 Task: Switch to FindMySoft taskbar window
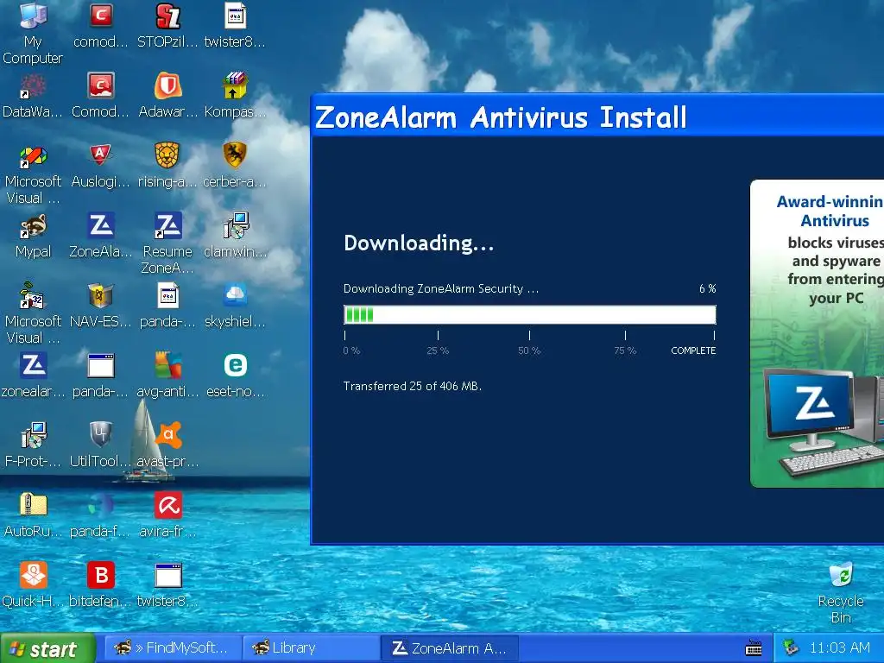click(173, 647)
